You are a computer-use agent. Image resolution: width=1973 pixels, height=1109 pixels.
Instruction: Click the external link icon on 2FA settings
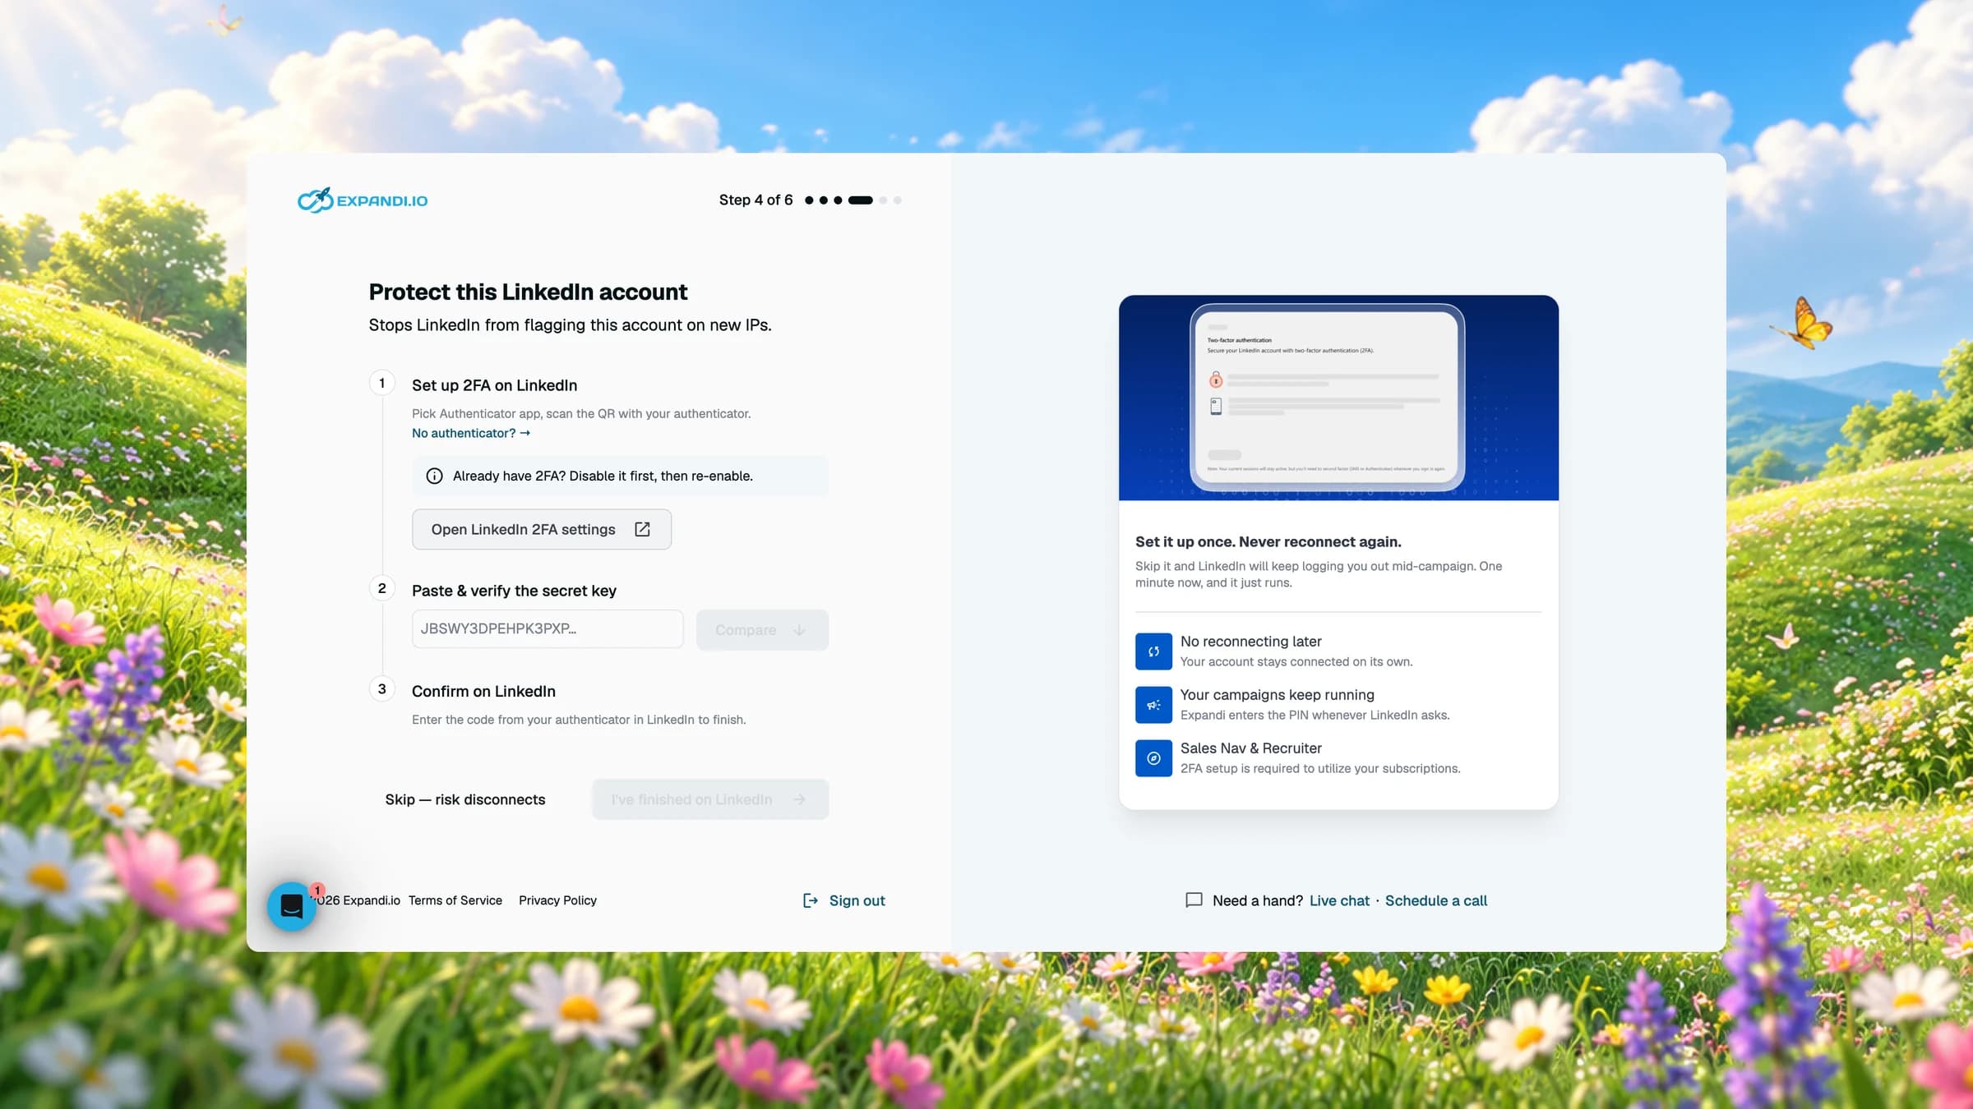click(642, 529)
